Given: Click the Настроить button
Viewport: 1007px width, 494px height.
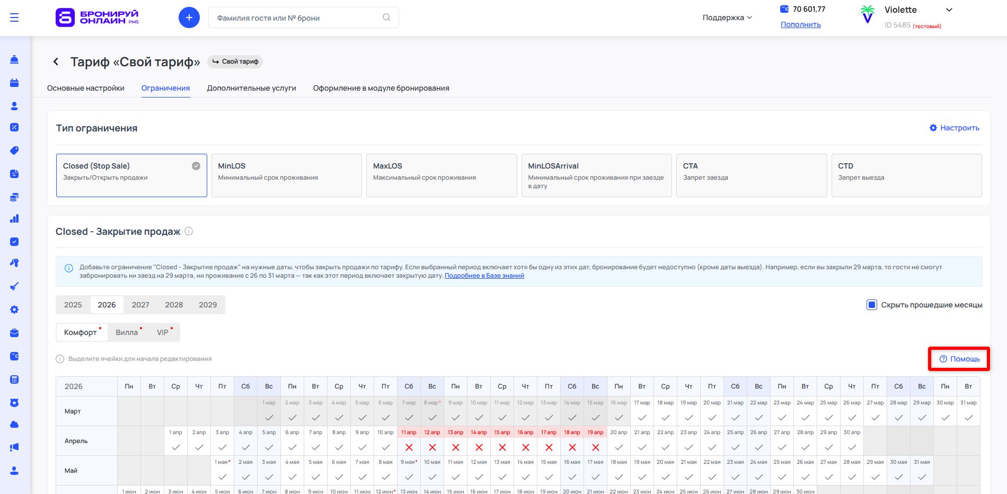Looking at the screenshot, I should pos(954,128).
